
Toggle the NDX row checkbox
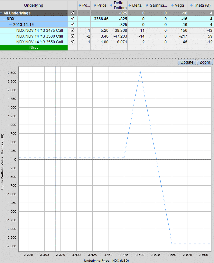(72, 19)
